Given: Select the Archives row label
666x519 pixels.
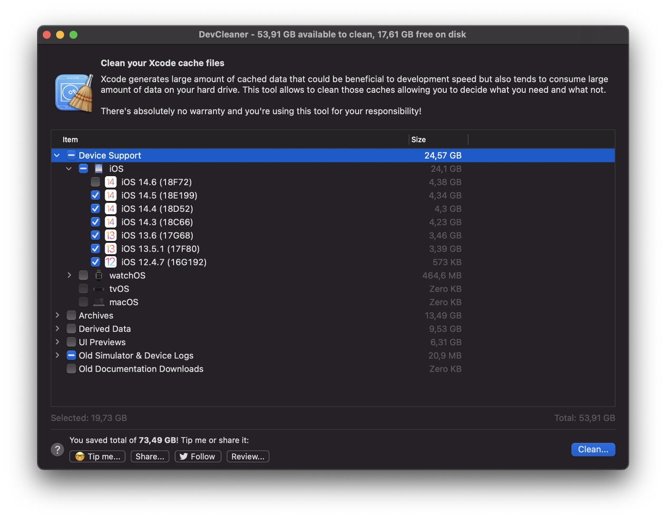Looking at the screenshot, I should click(96, 315).
